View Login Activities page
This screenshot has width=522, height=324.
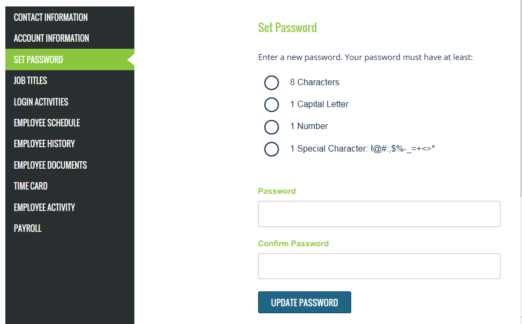(41, 102)
